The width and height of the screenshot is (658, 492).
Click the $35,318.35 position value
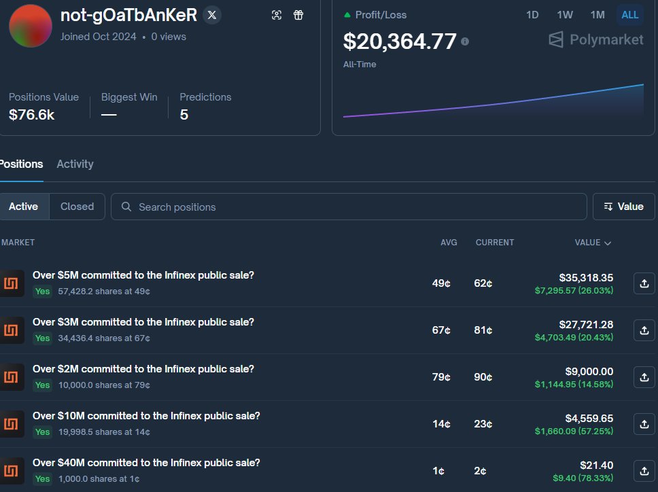point(586,278)
